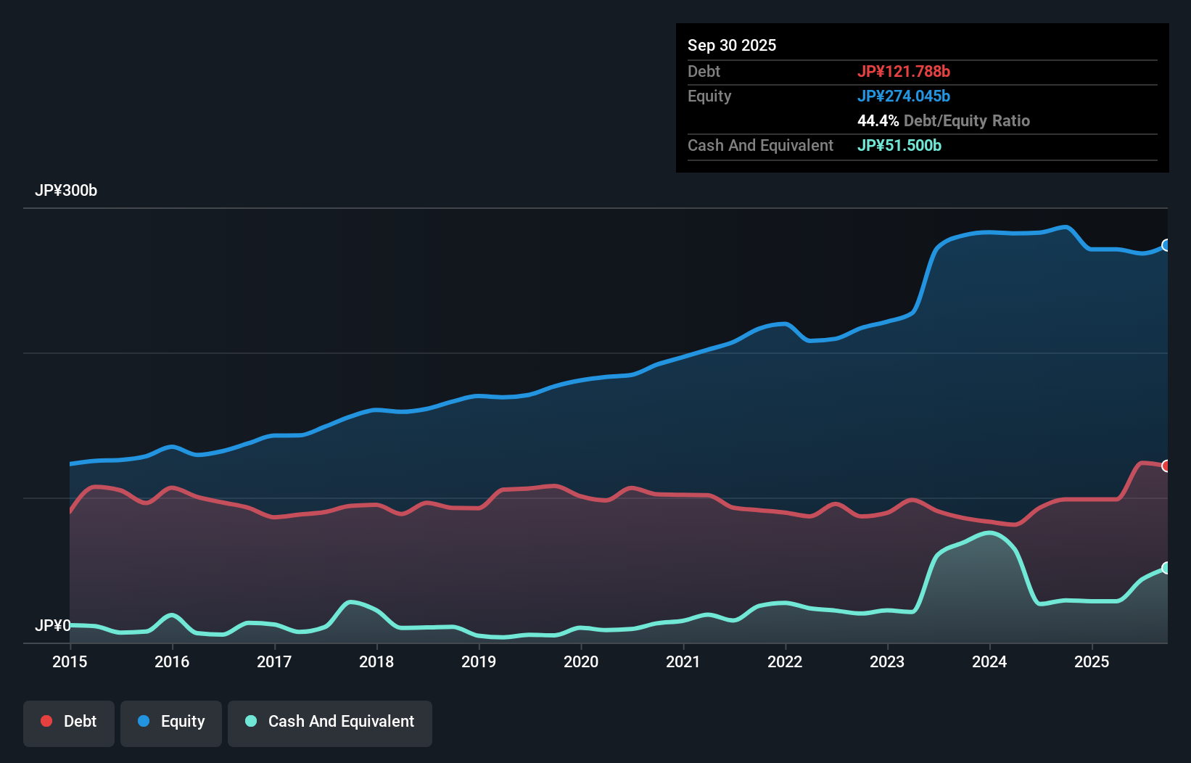
Task: Select the 2020 year label on the axis
Action: pyautogui.click(x=581, y=662)
